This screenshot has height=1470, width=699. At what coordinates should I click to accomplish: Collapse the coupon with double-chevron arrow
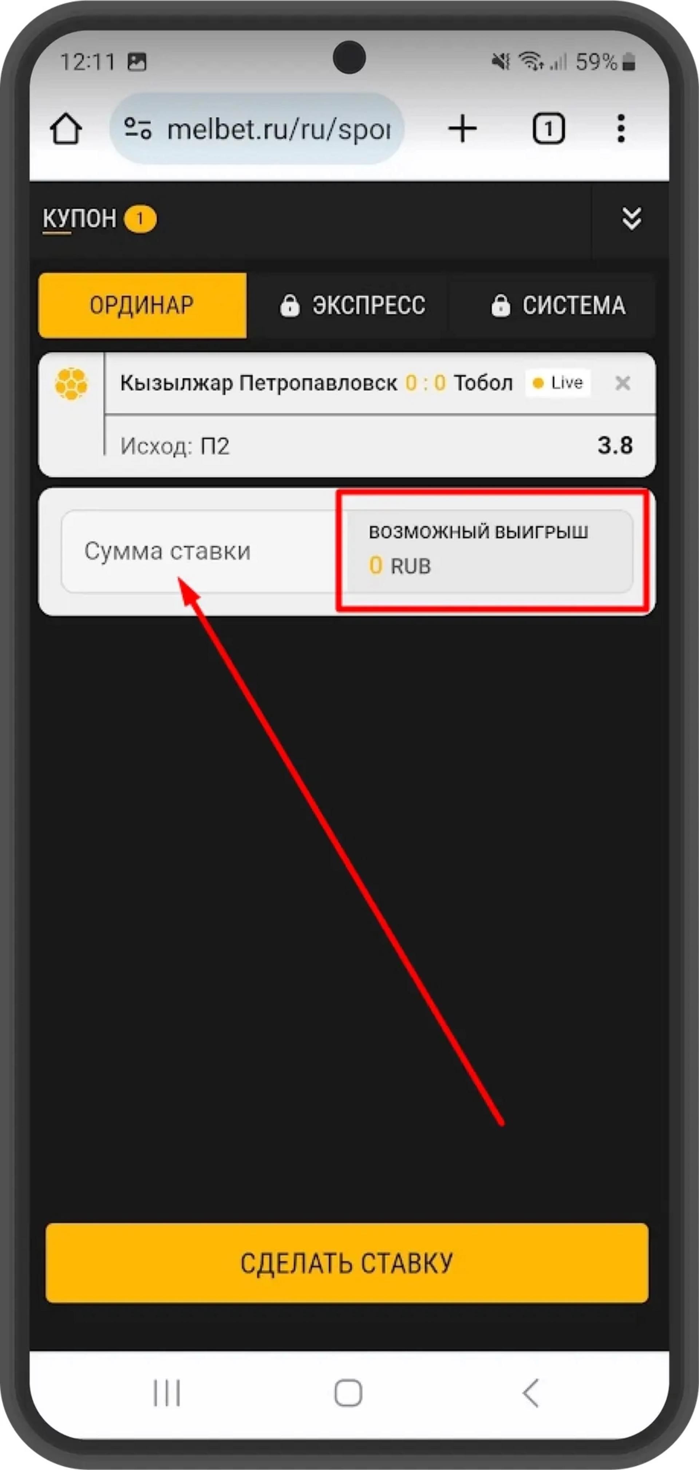(631, 219)
